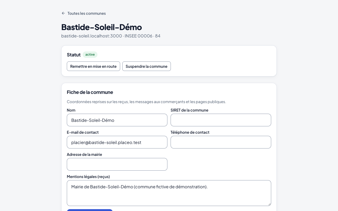Image resolution: width=338 pixels, height=211 pixels.
Task: Click Suspendre la commune button
Action: 147,66
